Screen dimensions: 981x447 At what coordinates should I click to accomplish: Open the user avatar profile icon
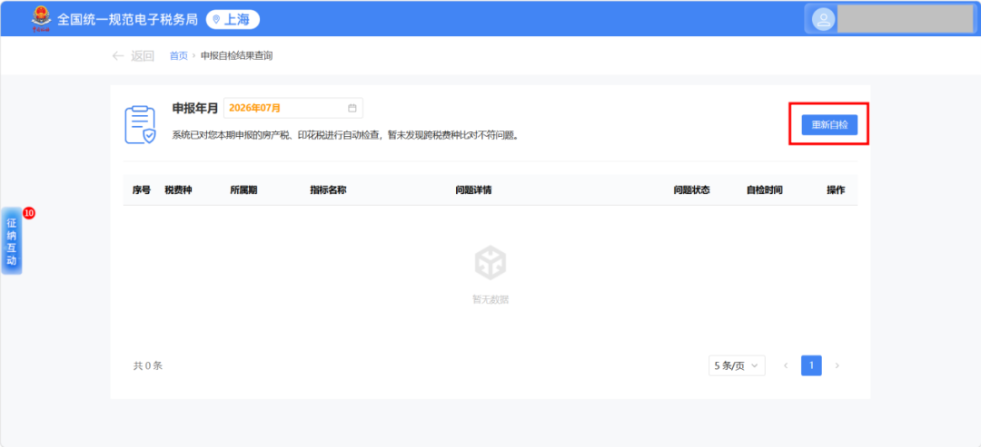(x=823, y=19)
